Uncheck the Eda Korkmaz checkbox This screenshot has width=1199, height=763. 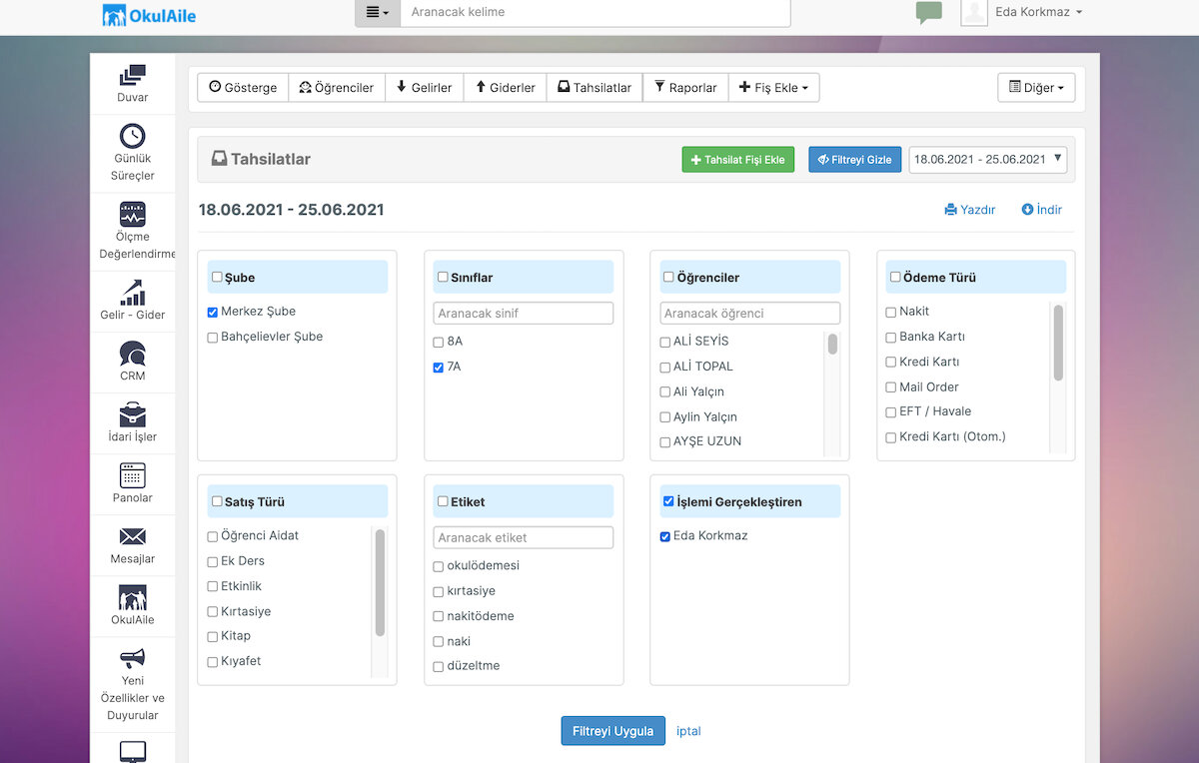tap(665, 536)
